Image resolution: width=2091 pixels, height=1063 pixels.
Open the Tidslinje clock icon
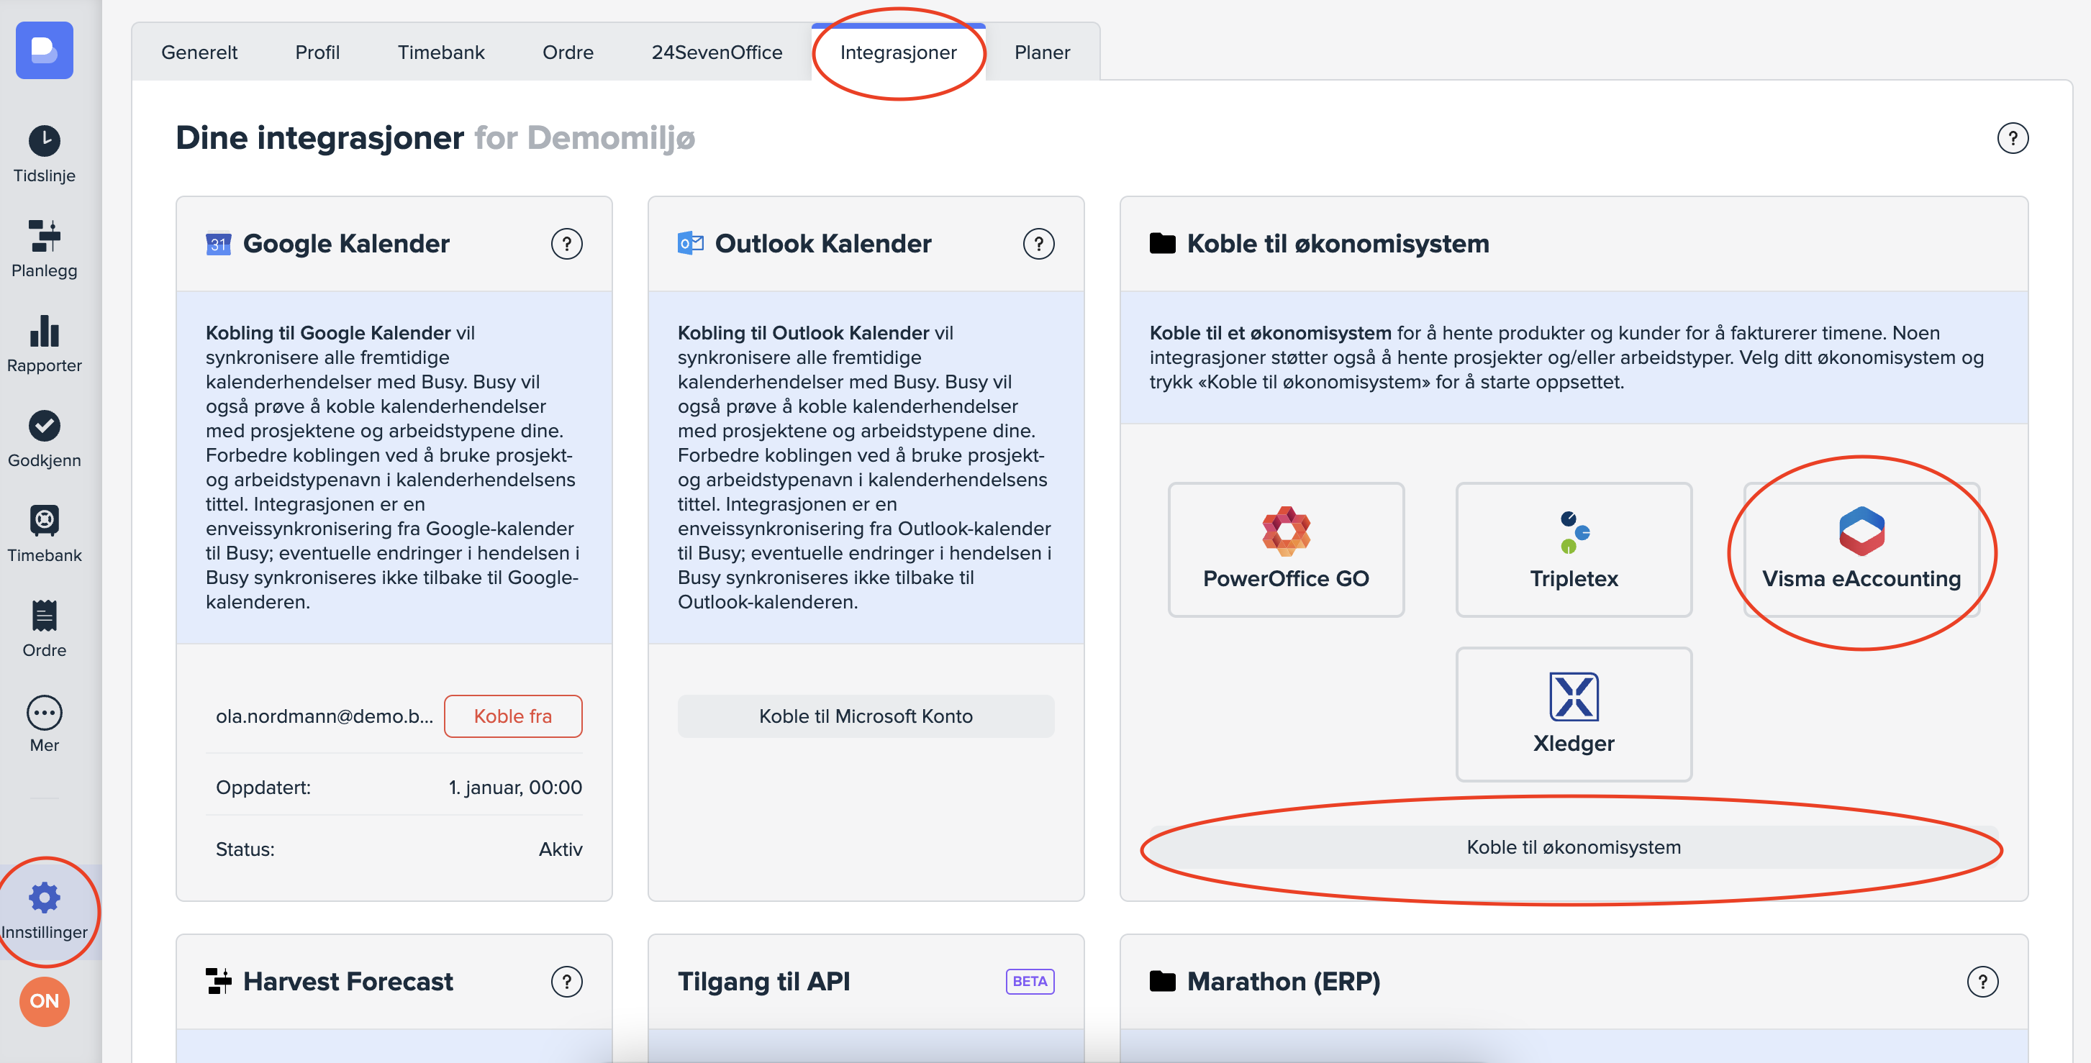coord(44,141)
